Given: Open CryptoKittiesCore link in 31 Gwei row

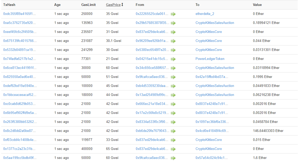Looking at the screenshot, I should click(x=209, y=32).
